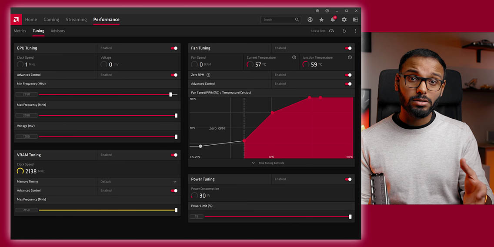
Task: Click Power Limit slider handle
Action: 350,217
